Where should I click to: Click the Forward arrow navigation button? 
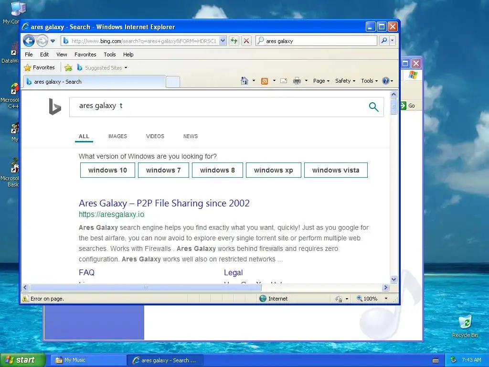click(x=42, y=41)
